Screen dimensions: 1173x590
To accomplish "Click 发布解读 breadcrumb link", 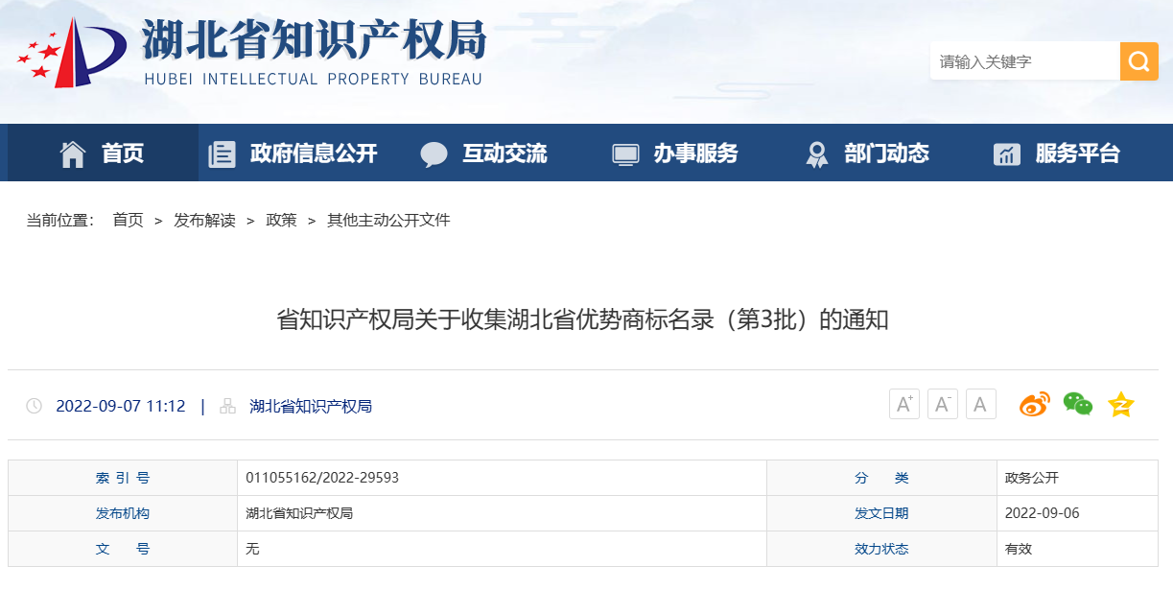I will click(204, 221).
